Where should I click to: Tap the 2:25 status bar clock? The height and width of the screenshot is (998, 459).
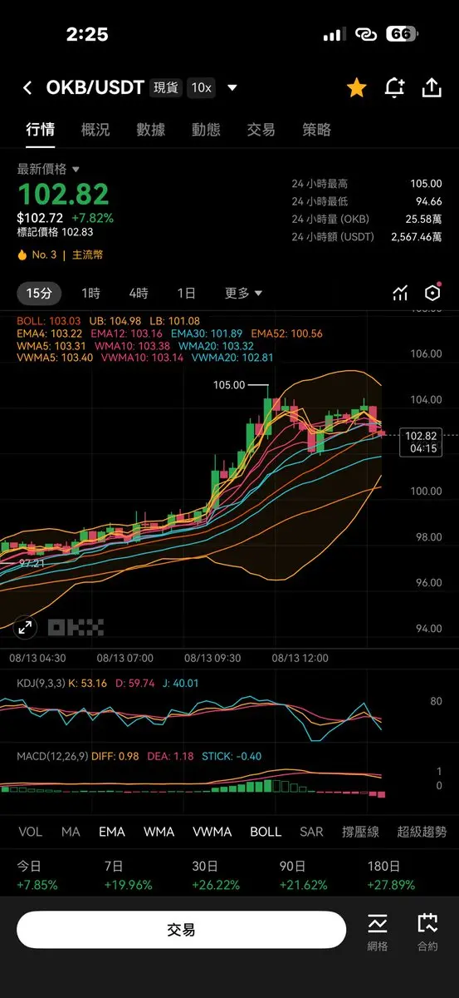87,34
